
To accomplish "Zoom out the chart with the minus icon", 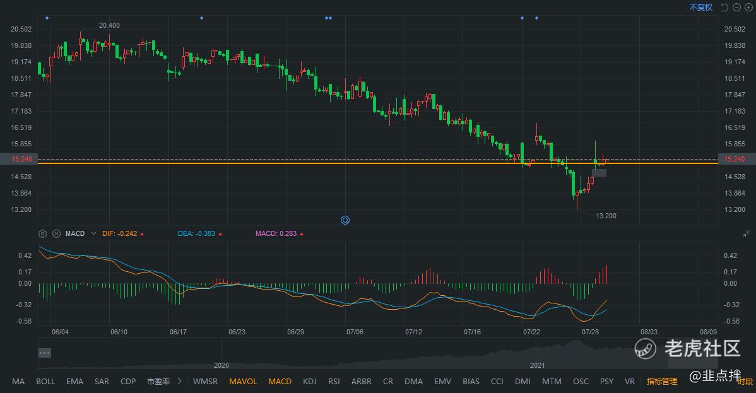I will [736, 8].
